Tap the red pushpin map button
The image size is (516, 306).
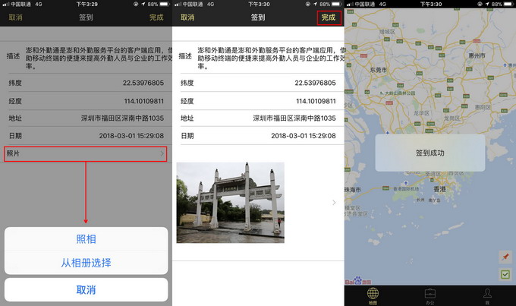(505, 257)
